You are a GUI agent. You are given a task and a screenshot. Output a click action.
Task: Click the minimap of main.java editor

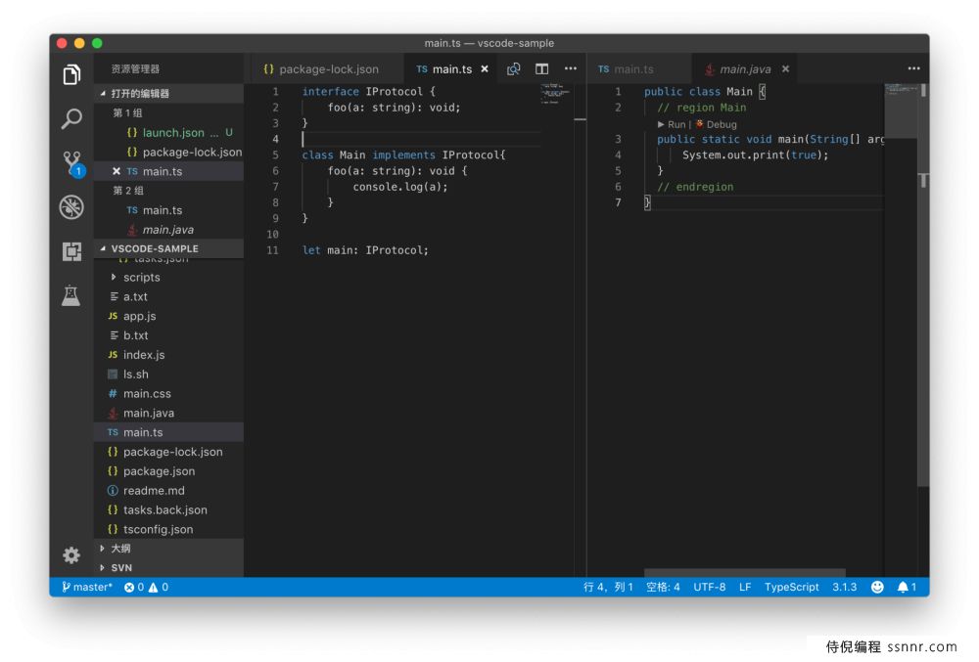click(901, 110)
